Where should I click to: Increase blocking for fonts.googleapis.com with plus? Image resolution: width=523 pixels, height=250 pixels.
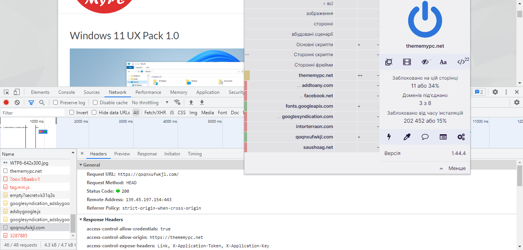tap(358, 106)
